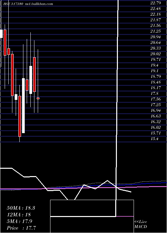
Task: Select the 17.8 price level label
Action: (154, 93)
